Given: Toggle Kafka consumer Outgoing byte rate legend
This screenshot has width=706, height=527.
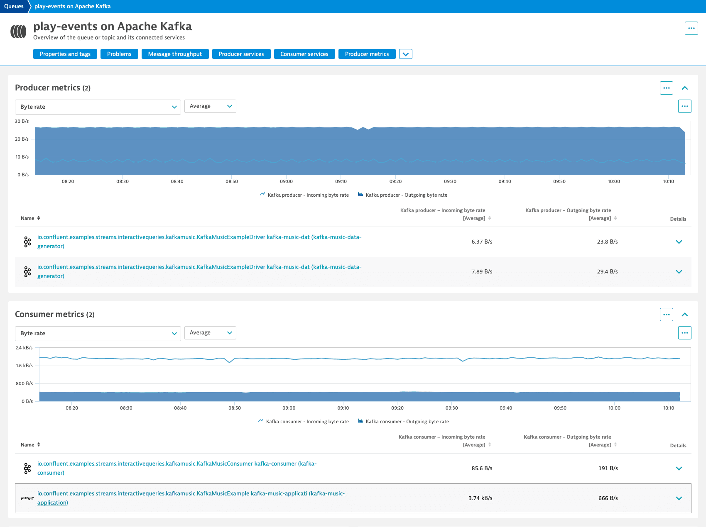Looking at the screenshot, I should [403, 422].
